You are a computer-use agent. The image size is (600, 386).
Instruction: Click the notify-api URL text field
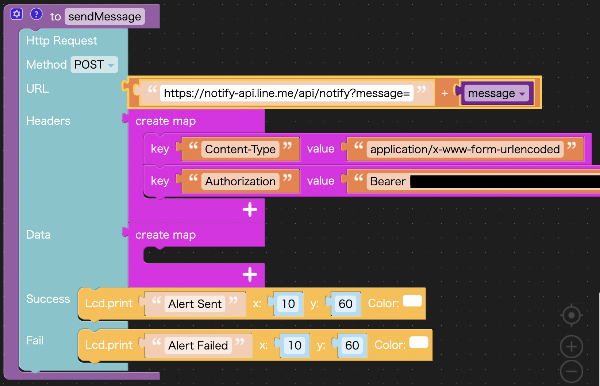click(286, 93)
